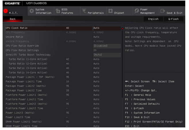Image resolution: width=189 pixels, height=130 pixels.
Task: Open the Save & Exit tab
Action: pos(172,11)
